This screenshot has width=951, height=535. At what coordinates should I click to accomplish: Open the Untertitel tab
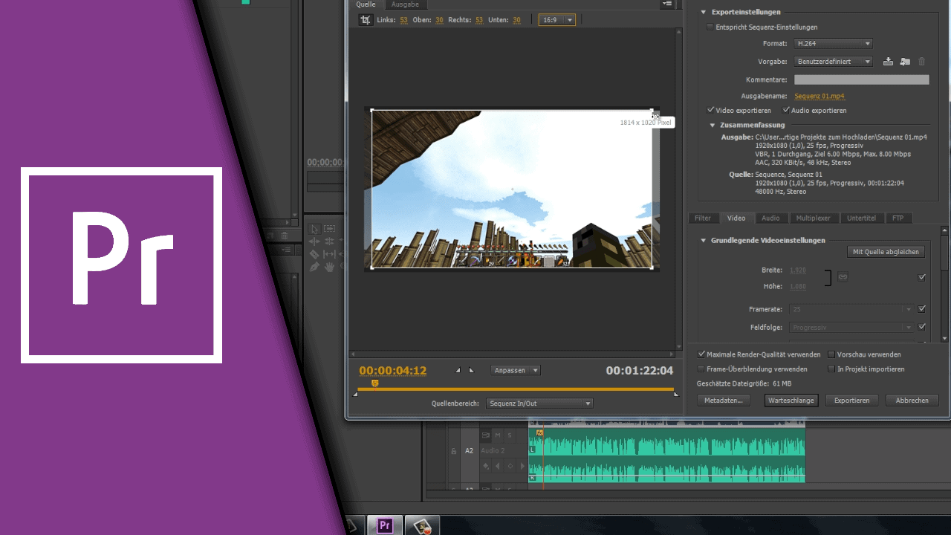(861, 218)
